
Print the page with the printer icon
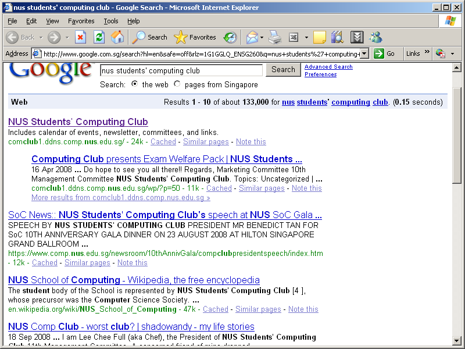click(x=275, y=37)
